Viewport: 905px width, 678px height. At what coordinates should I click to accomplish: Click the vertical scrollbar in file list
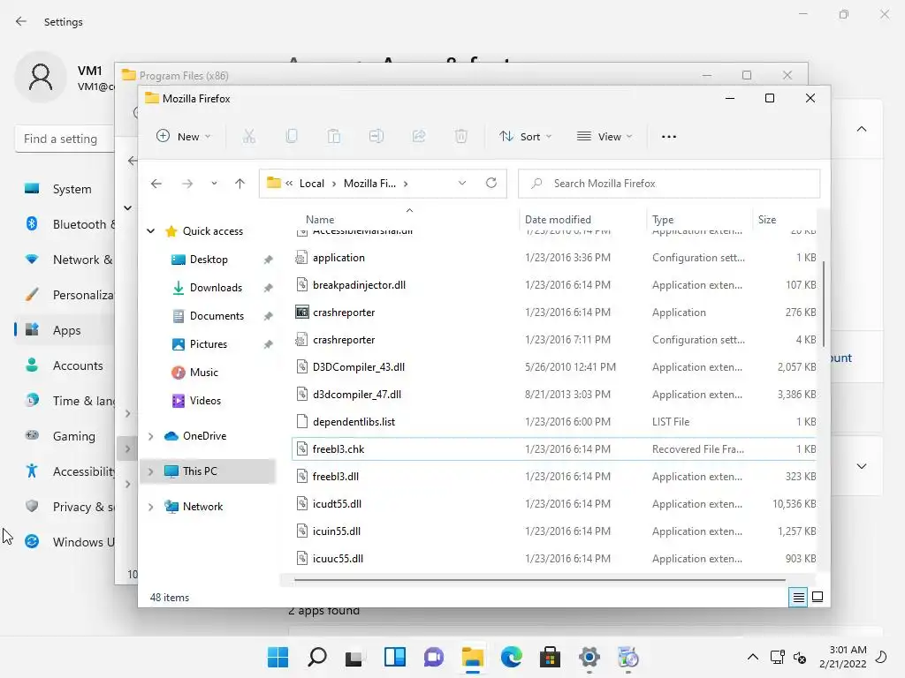point(823,304)
